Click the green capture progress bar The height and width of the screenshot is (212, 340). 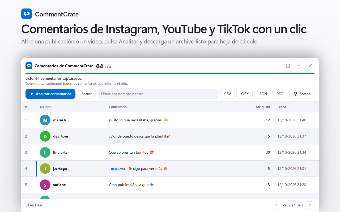pos(170,73)
